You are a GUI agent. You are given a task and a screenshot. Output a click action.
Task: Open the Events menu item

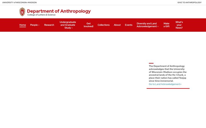click(x=128, y=25)
